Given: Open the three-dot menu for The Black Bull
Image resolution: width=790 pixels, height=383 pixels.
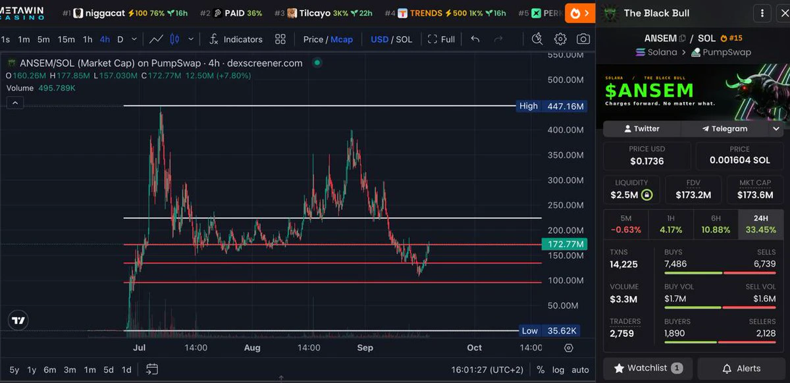Looking at the screenshot, I should click(762, 13).
